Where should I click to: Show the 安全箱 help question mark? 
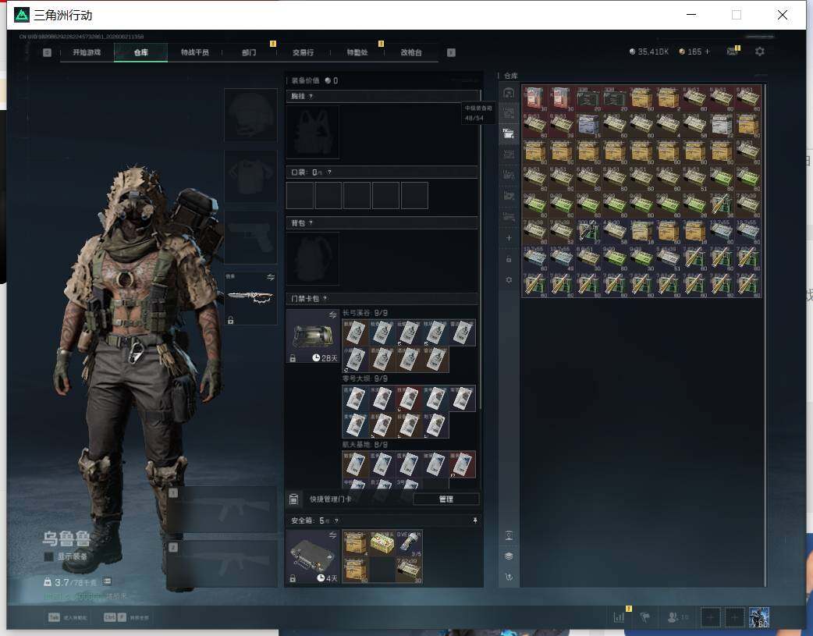(x=336, y=521)
